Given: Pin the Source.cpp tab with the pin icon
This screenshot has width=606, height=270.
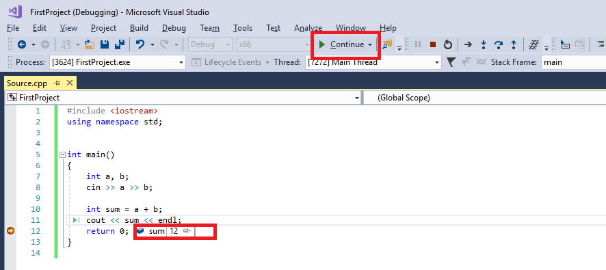Looking at the screenshot, I should tap(57, 83).
